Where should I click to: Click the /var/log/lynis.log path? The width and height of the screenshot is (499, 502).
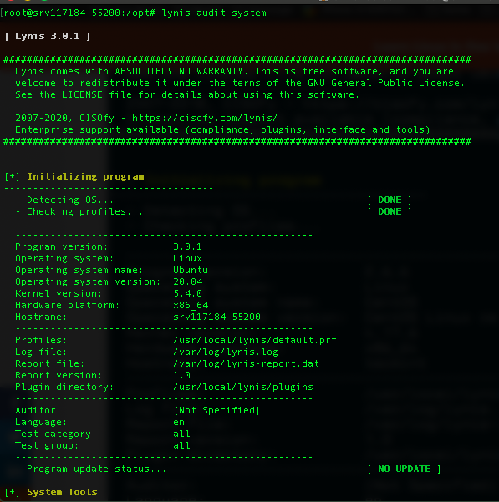pos(225,352)
